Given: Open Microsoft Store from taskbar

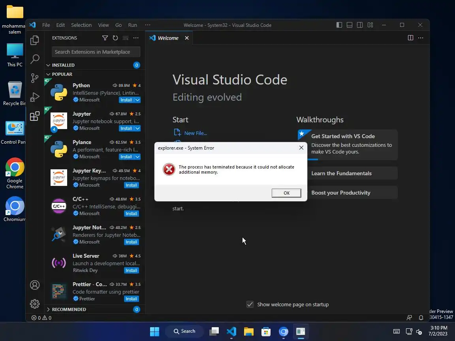Looking at the screenshot, I should [x=266, y=332].
